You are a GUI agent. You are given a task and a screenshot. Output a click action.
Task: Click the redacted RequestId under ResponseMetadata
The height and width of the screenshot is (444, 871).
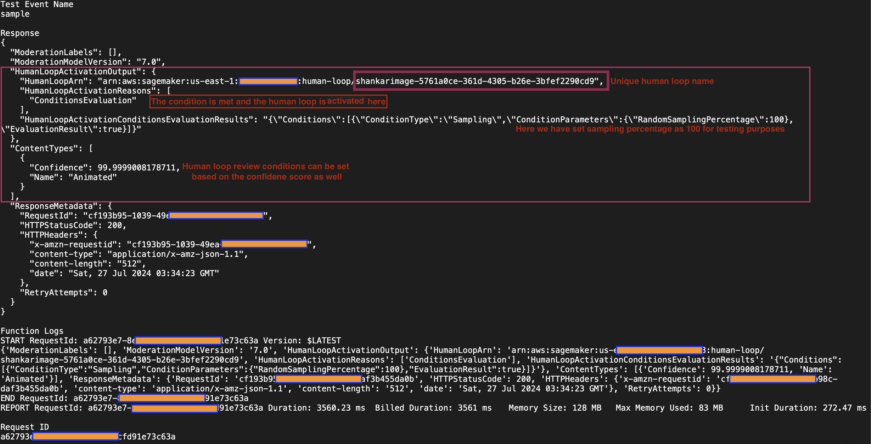[216, 216]
